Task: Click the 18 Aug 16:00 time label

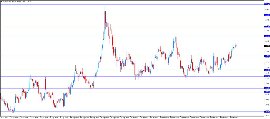Action: click(95, 118)
